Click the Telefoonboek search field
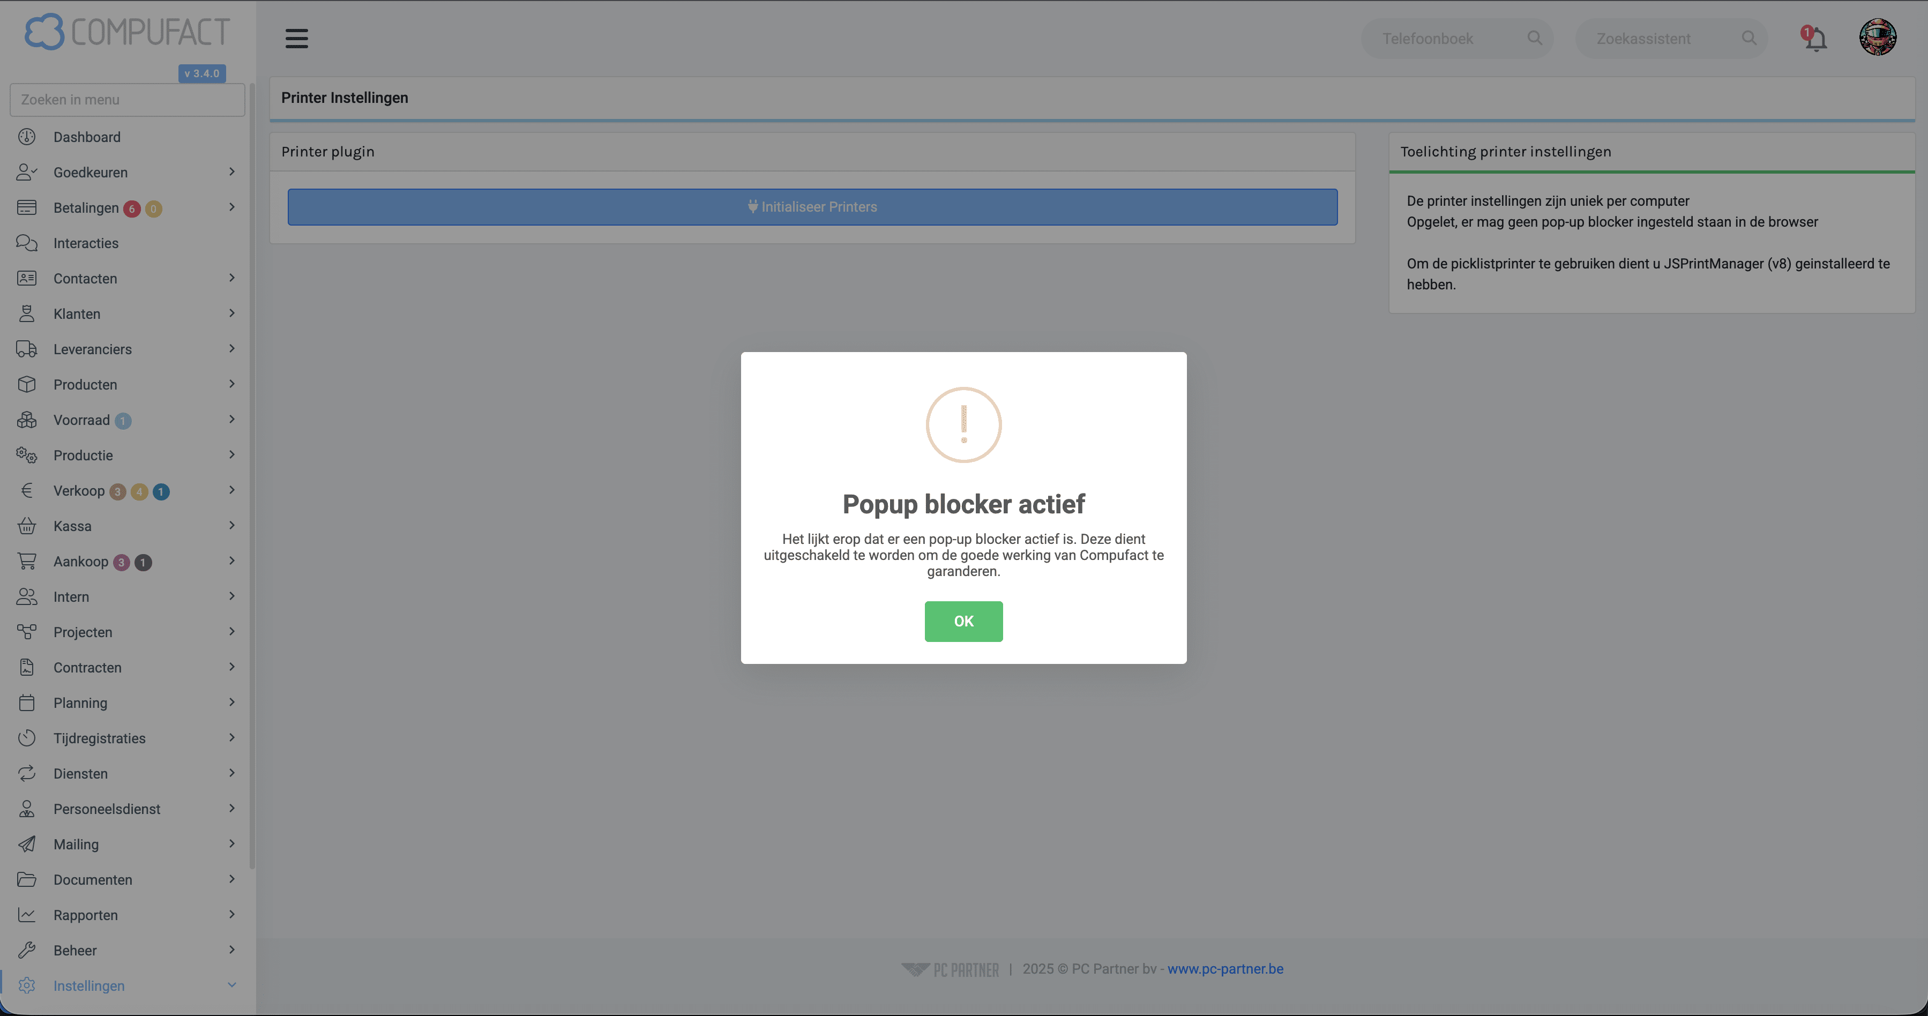 tap(1456, 38)
